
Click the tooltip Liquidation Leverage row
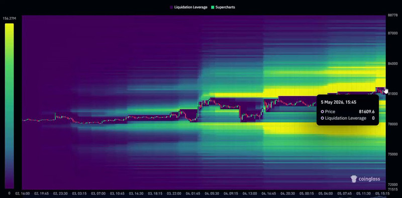coord(348,118)
